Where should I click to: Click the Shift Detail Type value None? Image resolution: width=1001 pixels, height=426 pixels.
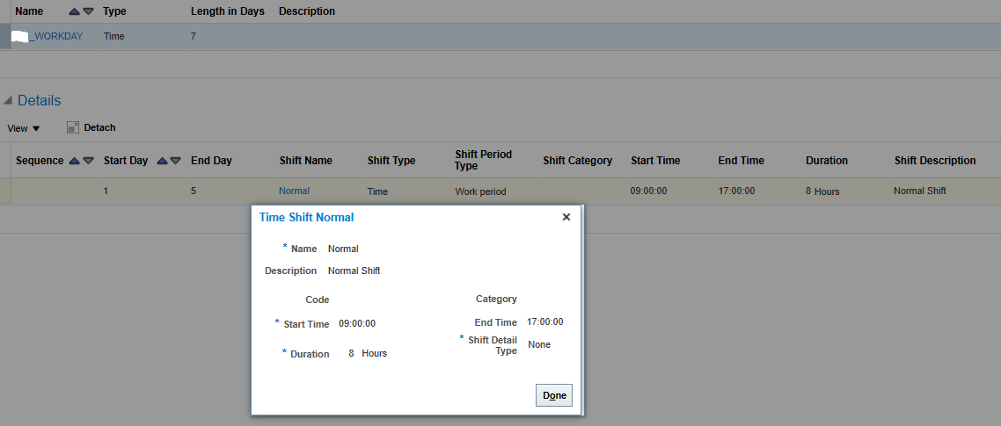pyautogui.click(x=539, y=344)
